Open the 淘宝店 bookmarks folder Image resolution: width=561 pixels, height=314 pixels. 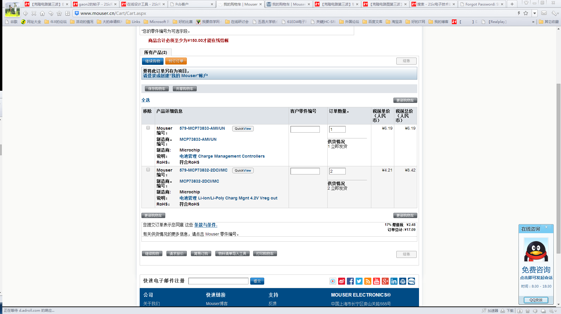(x=394, y=22)
